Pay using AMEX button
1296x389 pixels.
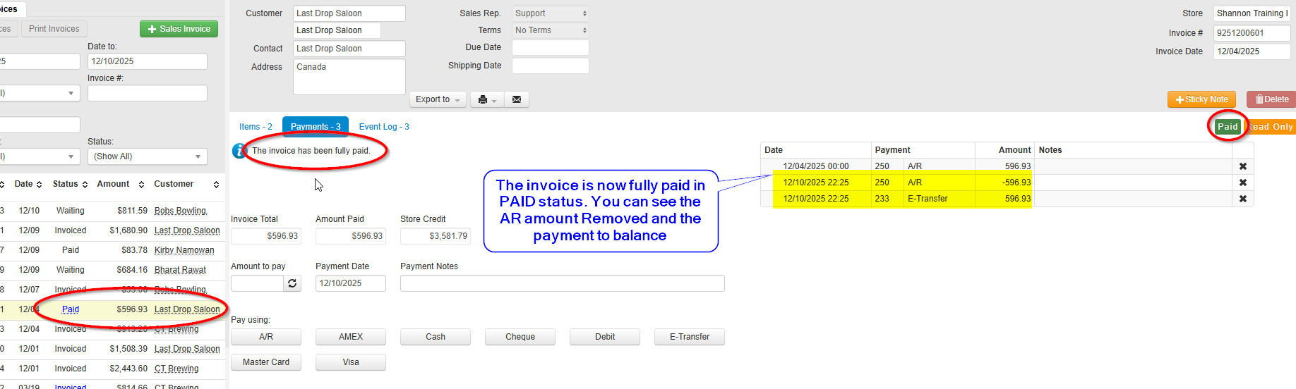point(351,337)
